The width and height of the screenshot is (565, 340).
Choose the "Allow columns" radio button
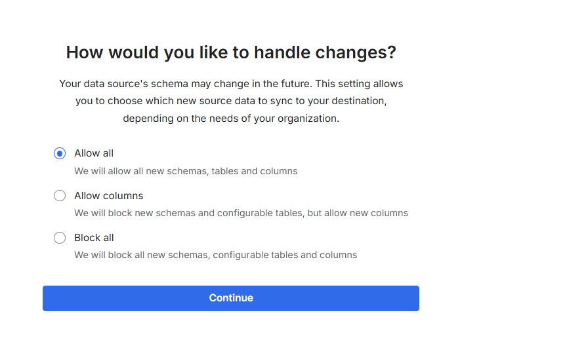pyautogui.click(x=60, y=195)
